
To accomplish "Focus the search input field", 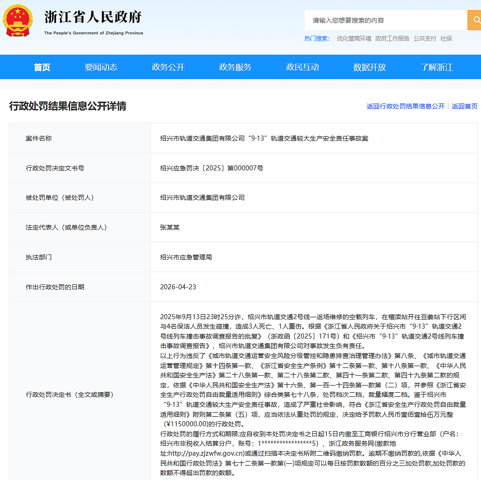I will (x=386, y=20).
